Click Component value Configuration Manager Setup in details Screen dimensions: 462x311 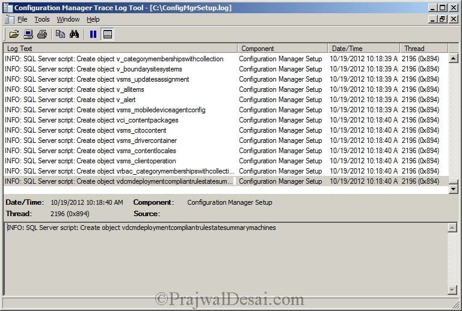click(230, 202)
